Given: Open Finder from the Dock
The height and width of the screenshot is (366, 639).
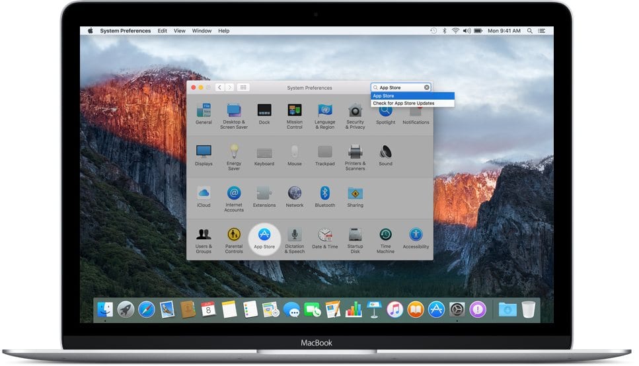Looking at the screenshot, I should [104, 310].
